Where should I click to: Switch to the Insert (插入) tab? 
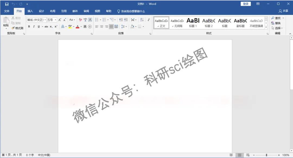pos(30,11)
